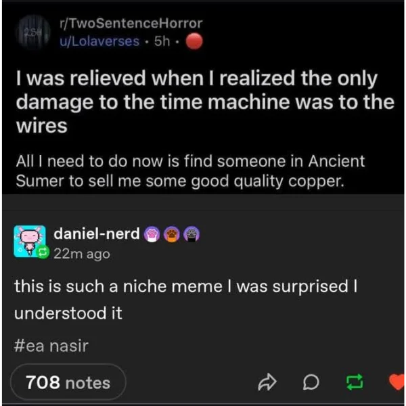Open the reply speech bubble icon
The width and height of the screenshot is (406, 406).
point(311,382)
